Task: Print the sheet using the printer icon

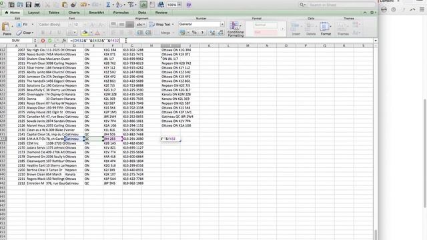Action: click(x=37, y=5)
